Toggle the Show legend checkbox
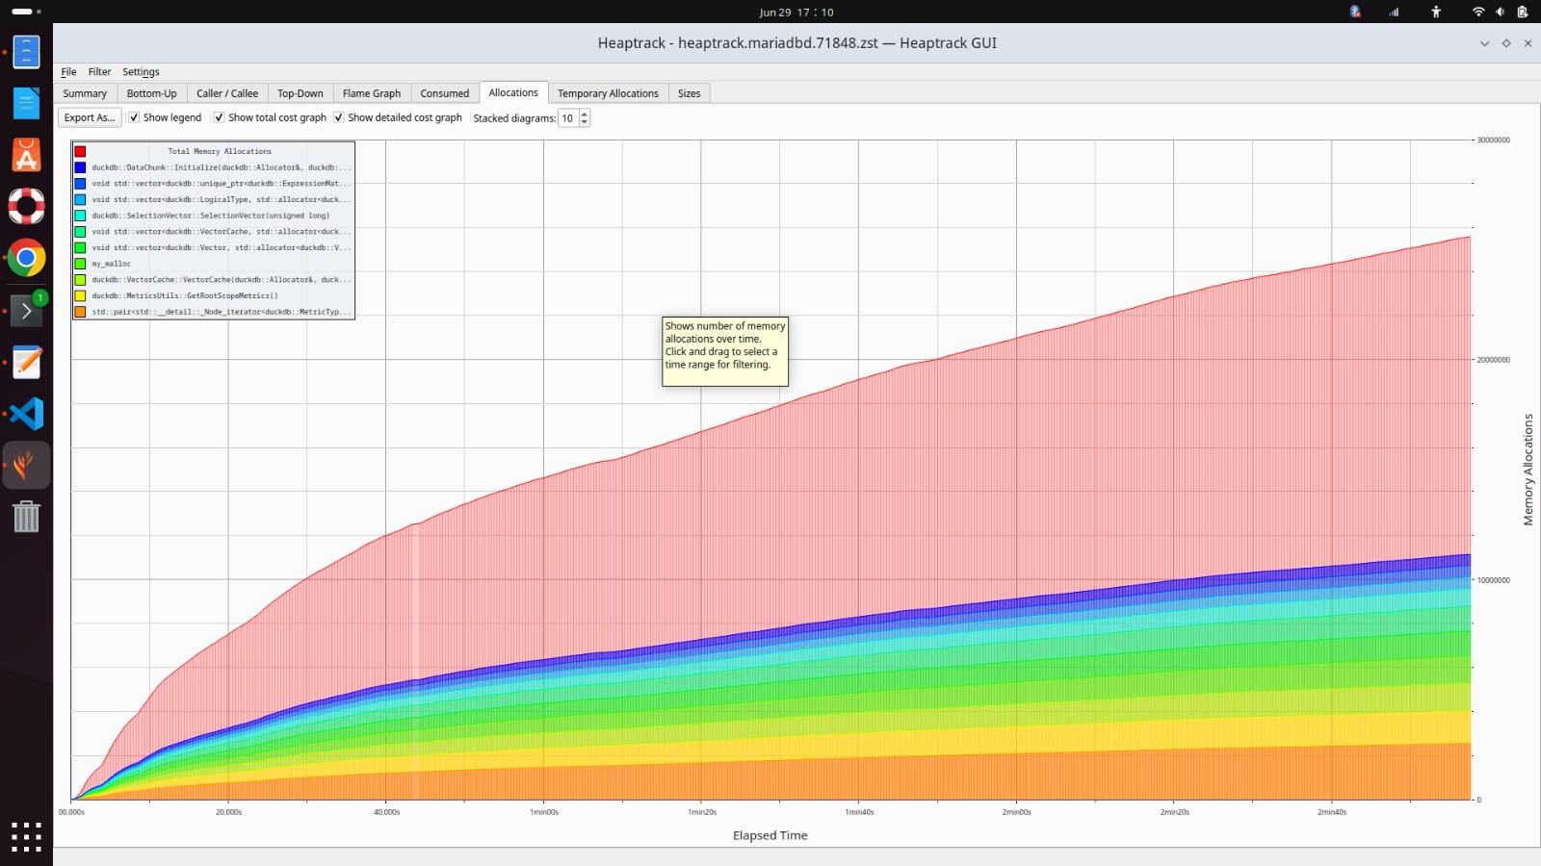Viewport: 1541px width, 866px height. pyautogui.click(x=134, y=117)
